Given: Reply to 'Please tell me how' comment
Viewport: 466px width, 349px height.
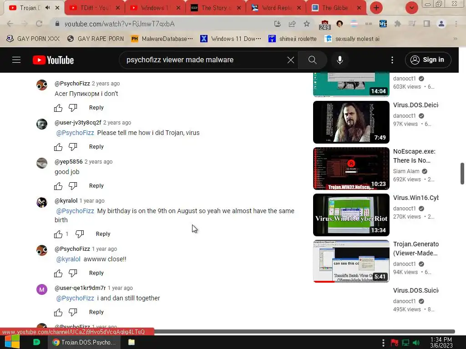Looking at the screenshot, I should pyautogui.click(x=96, y=147).
